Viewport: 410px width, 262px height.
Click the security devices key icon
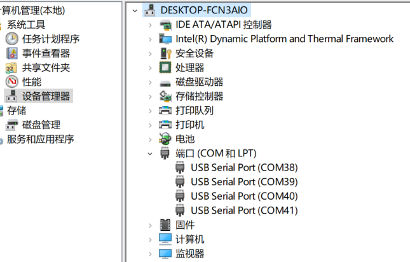click(165, 53)
